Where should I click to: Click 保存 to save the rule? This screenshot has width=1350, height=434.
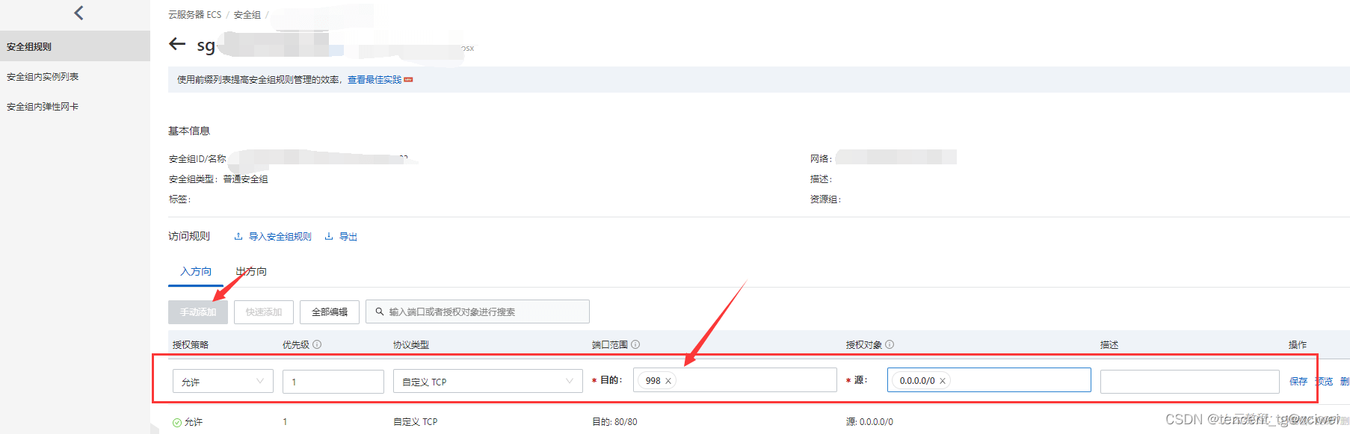pyautogui.click(x=1298, y=381)
